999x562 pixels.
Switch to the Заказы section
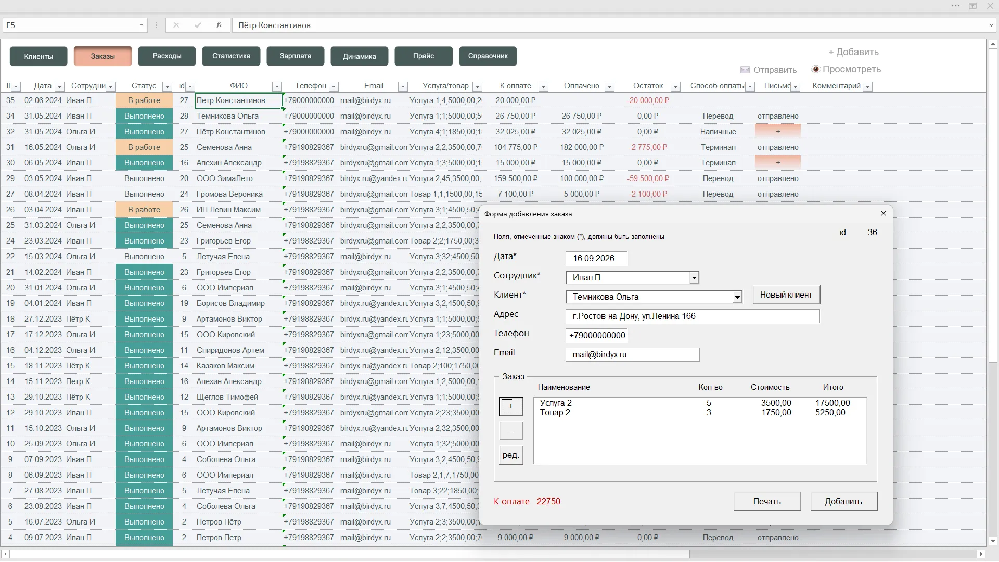point(103,56)
